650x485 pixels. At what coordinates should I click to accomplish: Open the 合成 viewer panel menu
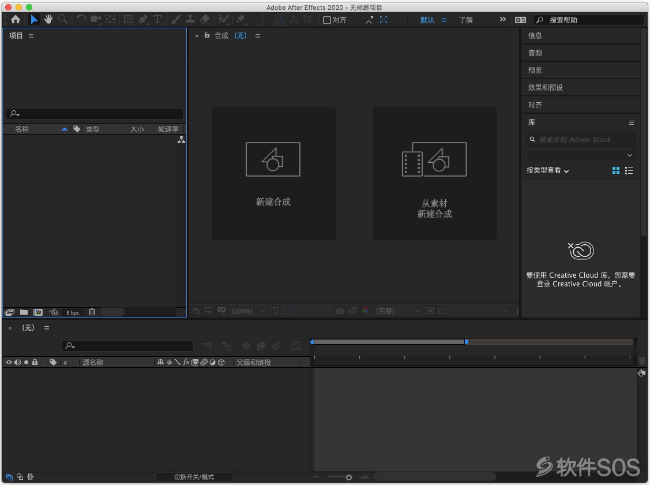258,36
